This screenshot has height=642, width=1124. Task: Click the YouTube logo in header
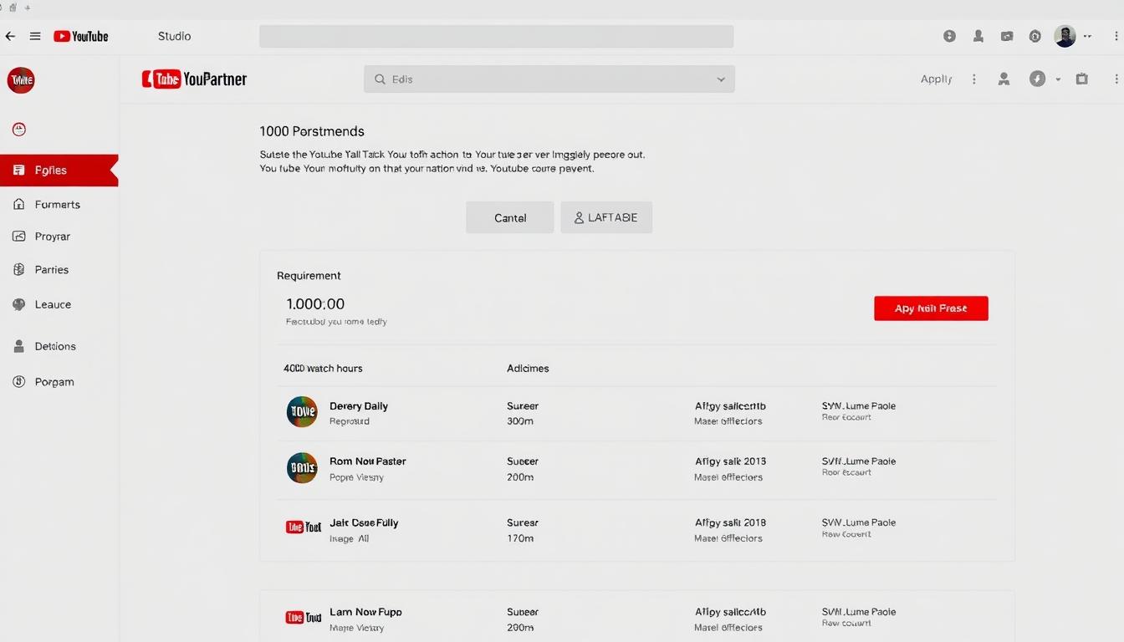tap(81, 36)
